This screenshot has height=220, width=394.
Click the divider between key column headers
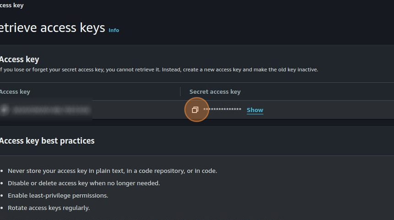[x=180, y=91]
